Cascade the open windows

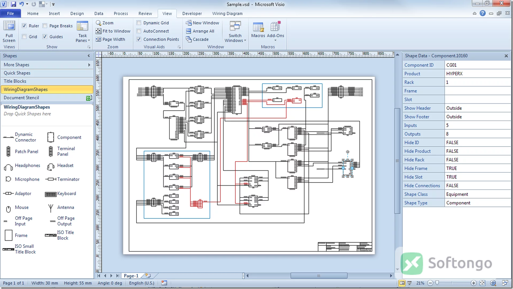(x=197, y=39)
